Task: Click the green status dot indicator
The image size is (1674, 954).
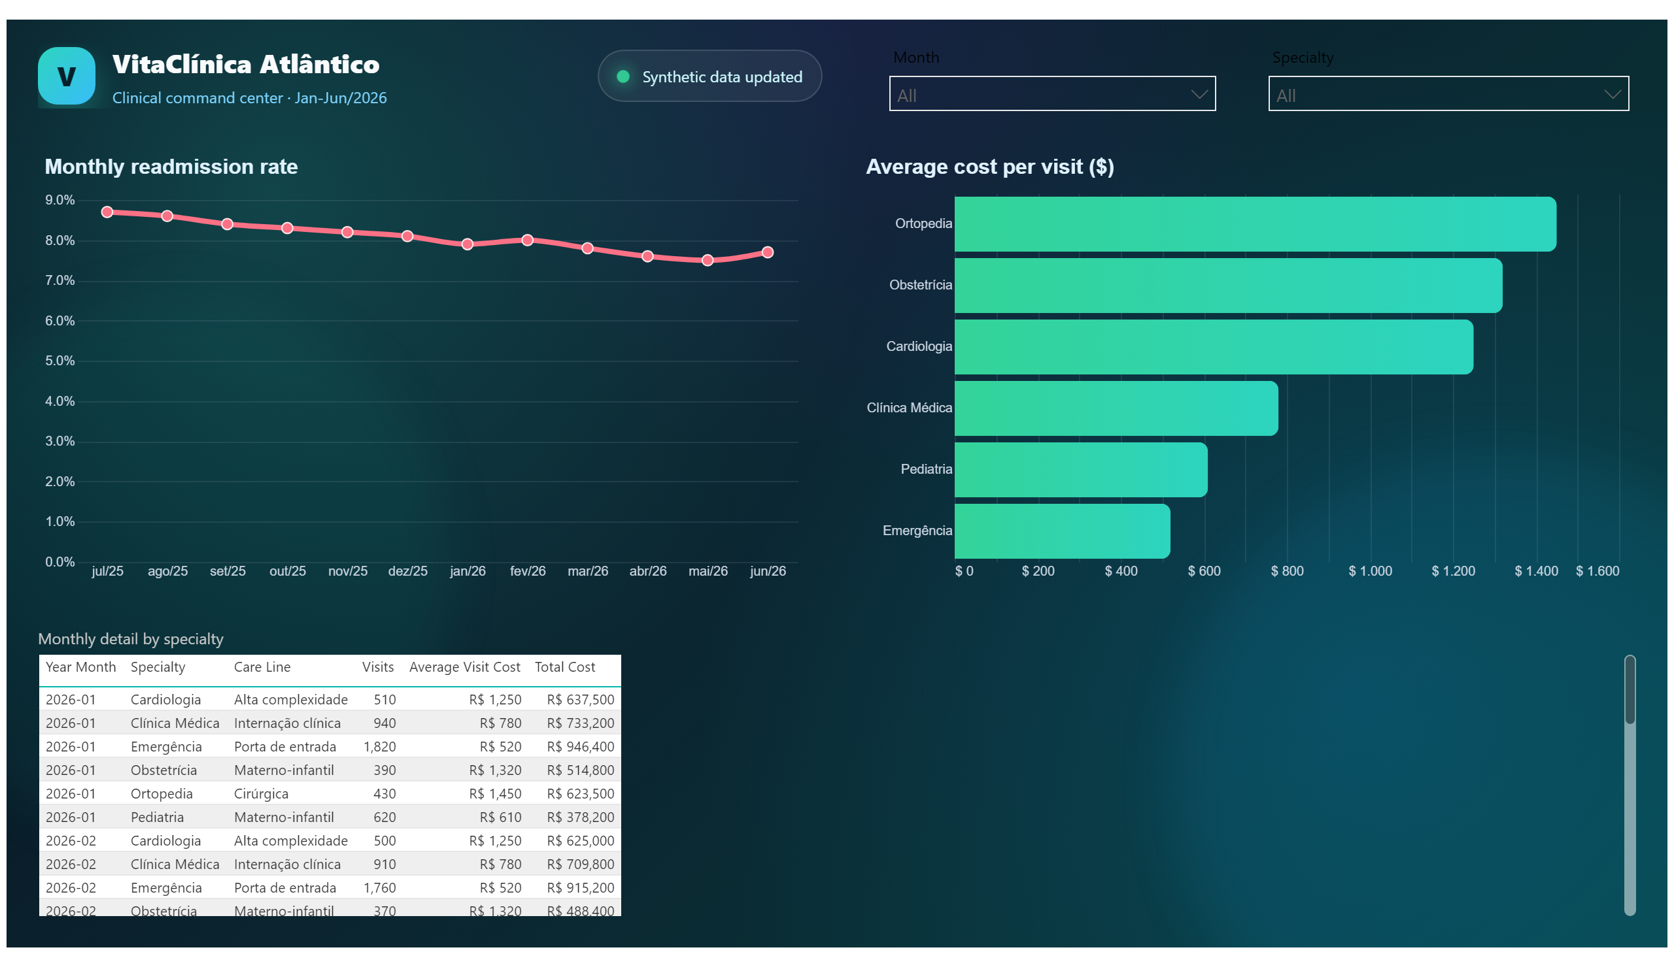Action: 623,76
